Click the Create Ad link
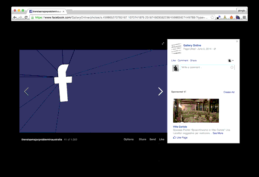Image resolution: width=259 pixels, height=177 pixels. point(229,92)
